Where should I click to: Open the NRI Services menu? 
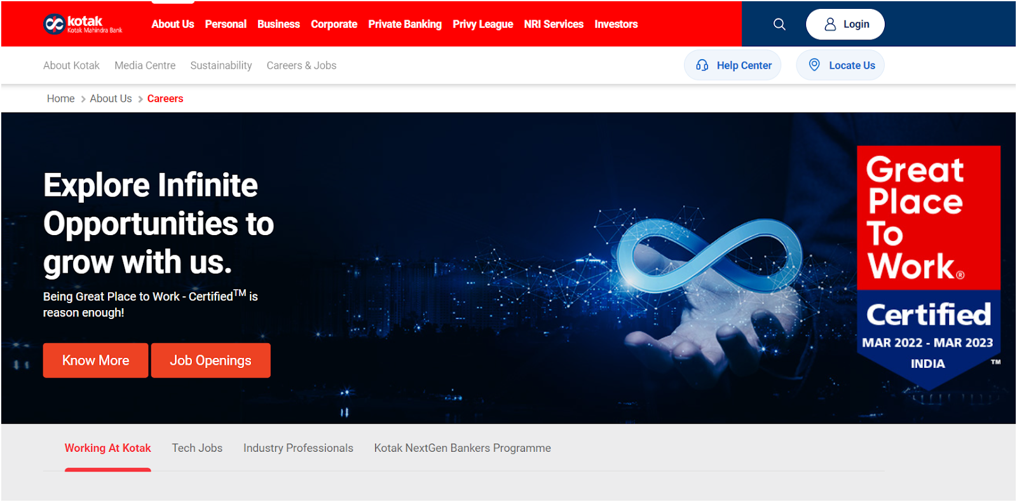point(554,24)
